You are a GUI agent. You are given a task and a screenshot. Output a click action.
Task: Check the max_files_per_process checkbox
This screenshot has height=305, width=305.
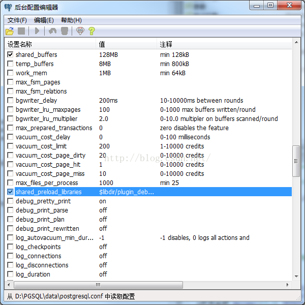tap(10, 182)
